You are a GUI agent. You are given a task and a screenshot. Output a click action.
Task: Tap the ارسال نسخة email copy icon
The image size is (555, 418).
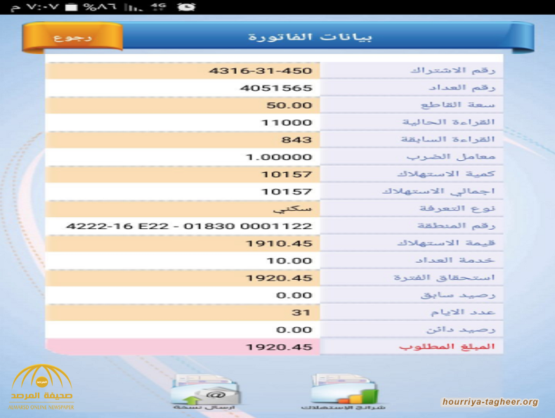[204, 392]
